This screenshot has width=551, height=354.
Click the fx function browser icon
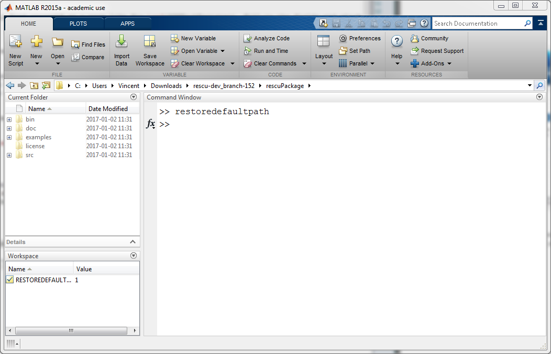click(151, 124)
